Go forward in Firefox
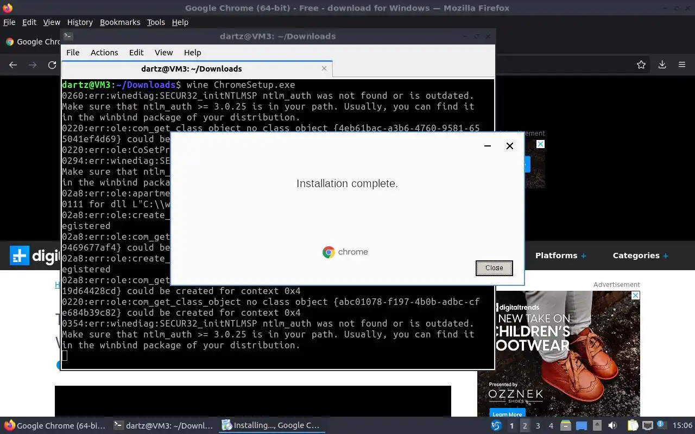The width and height of the screenshot is (695, 434). pyautogui.click(x=33, y=65)
